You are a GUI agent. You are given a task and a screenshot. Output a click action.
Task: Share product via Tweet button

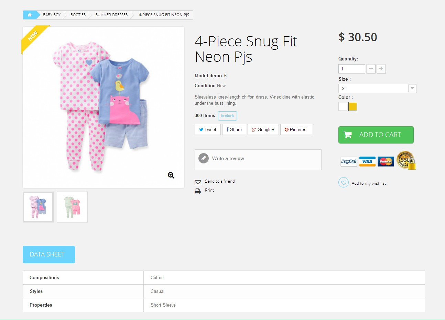pyautogui.click(x=208, y=129)
